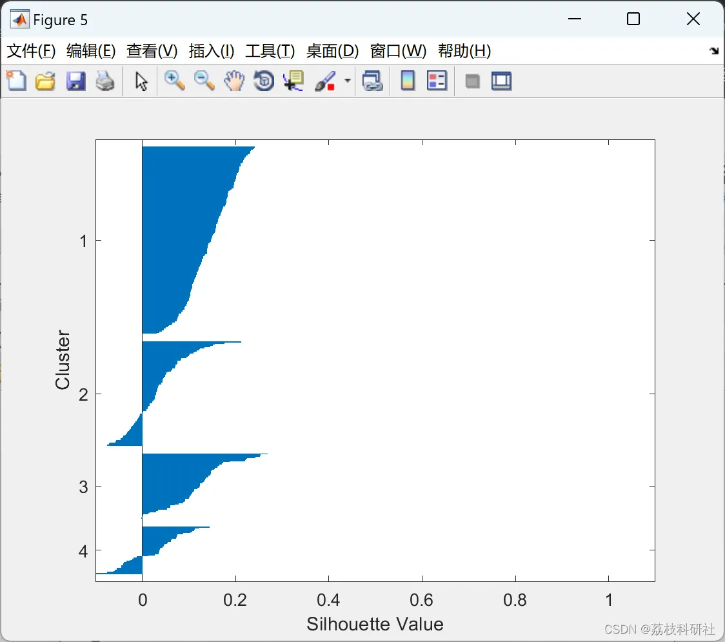Open the 窗口(W) menu
This screenshot has height=642, width=725.
tap(398, 51)
